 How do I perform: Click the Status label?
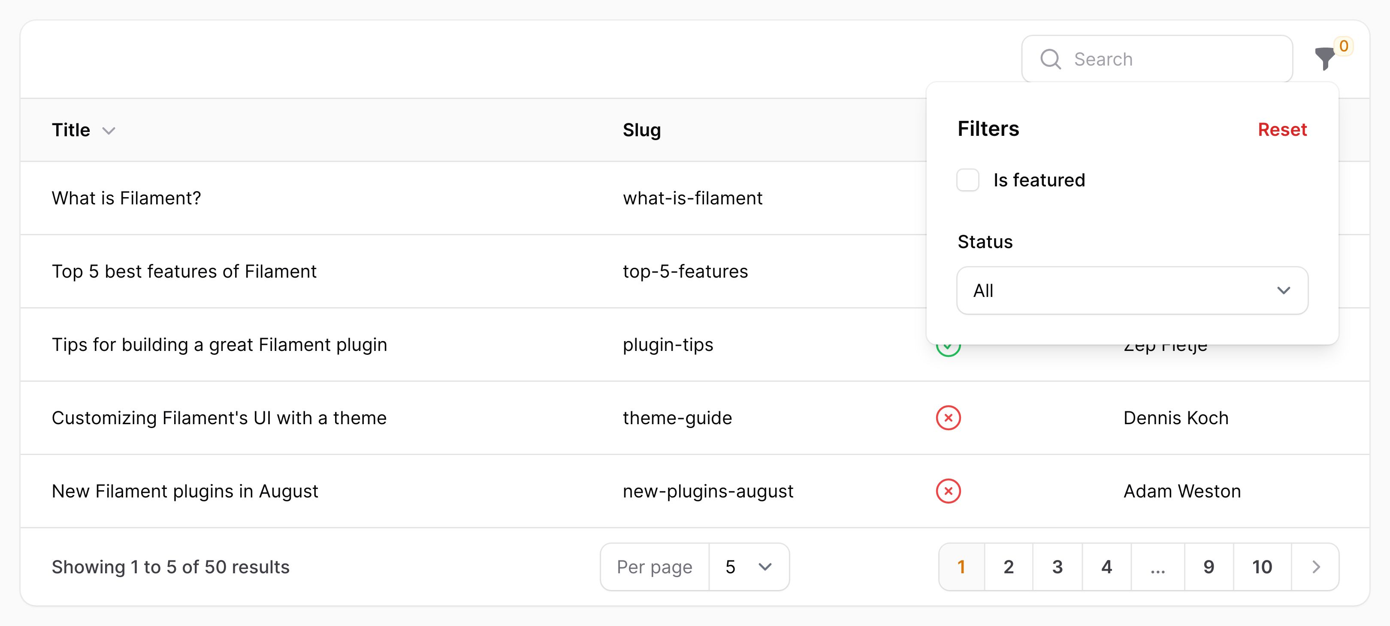(985, 242)
